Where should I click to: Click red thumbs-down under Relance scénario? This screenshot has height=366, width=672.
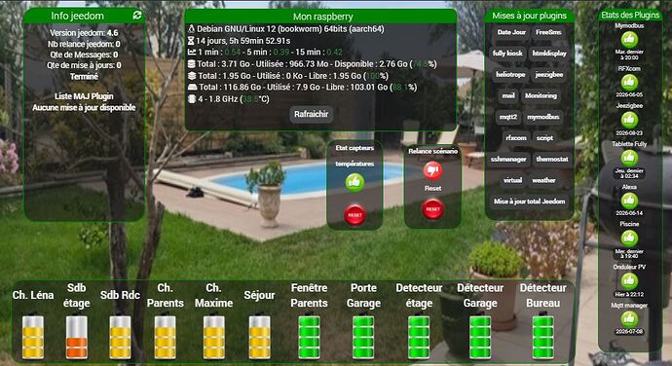pyautogui.click(x=432, y=170)
